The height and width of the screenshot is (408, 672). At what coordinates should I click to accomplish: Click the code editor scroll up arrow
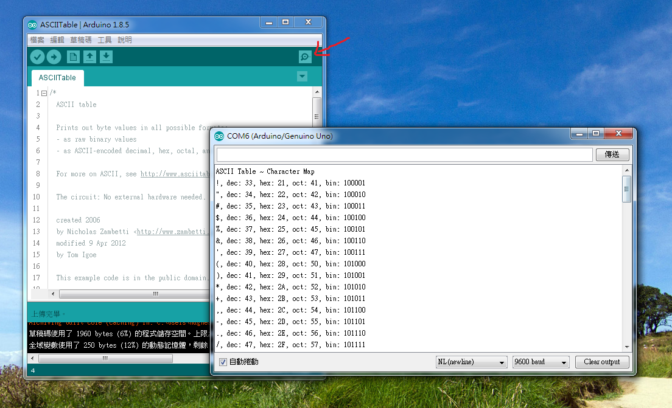pos(317,92)
